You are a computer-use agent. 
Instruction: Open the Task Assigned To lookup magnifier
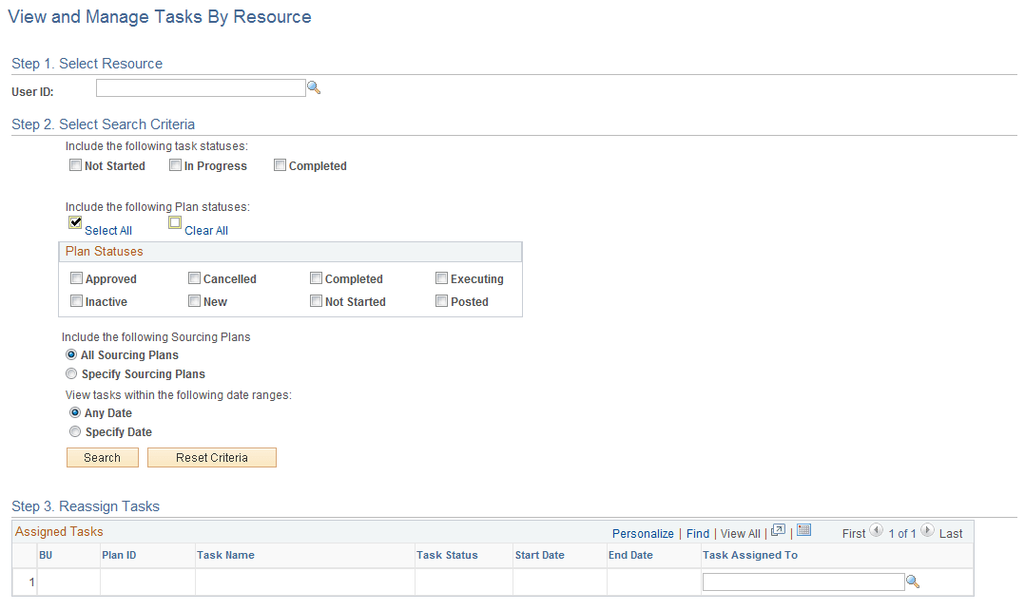point(913,581)
